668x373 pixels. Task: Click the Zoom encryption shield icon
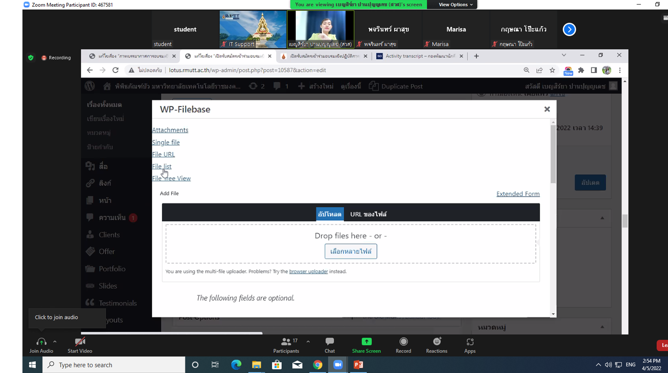tap(31, 58)
